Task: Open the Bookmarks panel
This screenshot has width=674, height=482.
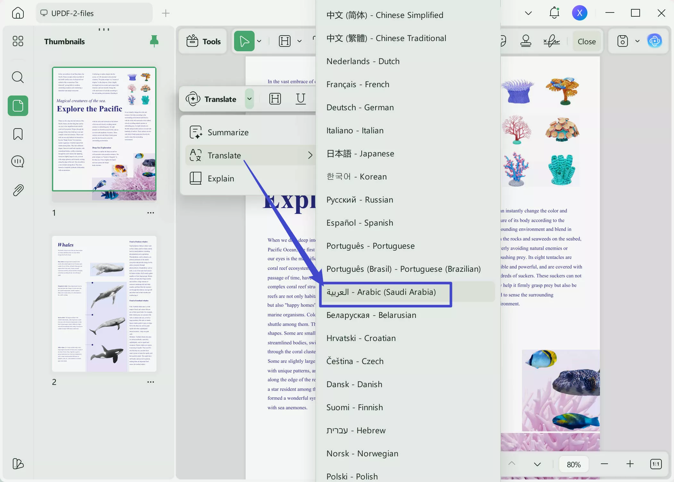Action: [x=18, y=134]
